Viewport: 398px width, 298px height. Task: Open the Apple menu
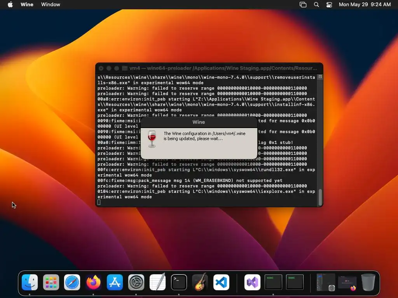(x=10, y=5)
